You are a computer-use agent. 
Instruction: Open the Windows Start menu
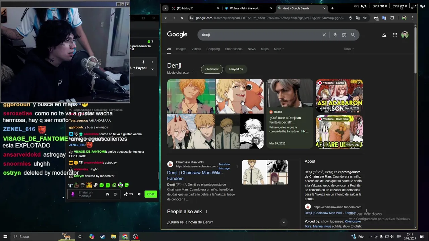point(5,237)
